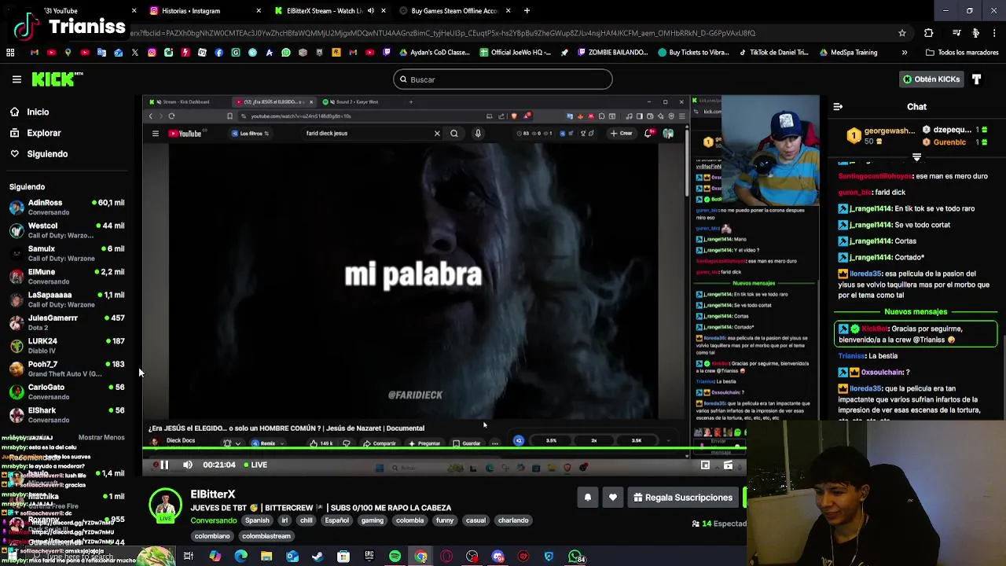Toggle notification bell for ElBitterX
This screenshot has width=1006, height=566.
(587, 498)
